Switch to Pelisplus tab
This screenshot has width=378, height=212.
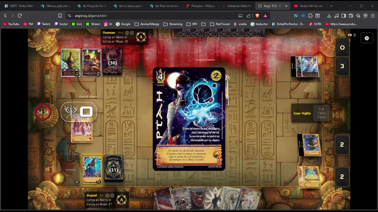coord(201,6)
